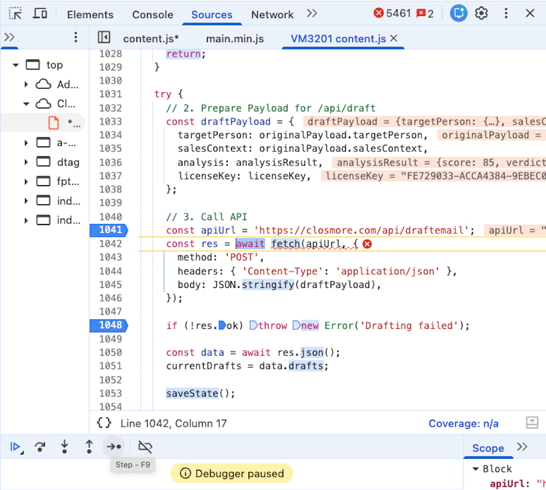This screenshot has height=490, width=546.
Task: Remove the breakpoint on line 1041
Action: pos(109,230)
